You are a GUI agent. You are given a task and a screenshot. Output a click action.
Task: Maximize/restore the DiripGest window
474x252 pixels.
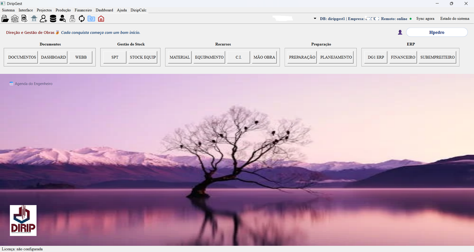pos(451,4)
